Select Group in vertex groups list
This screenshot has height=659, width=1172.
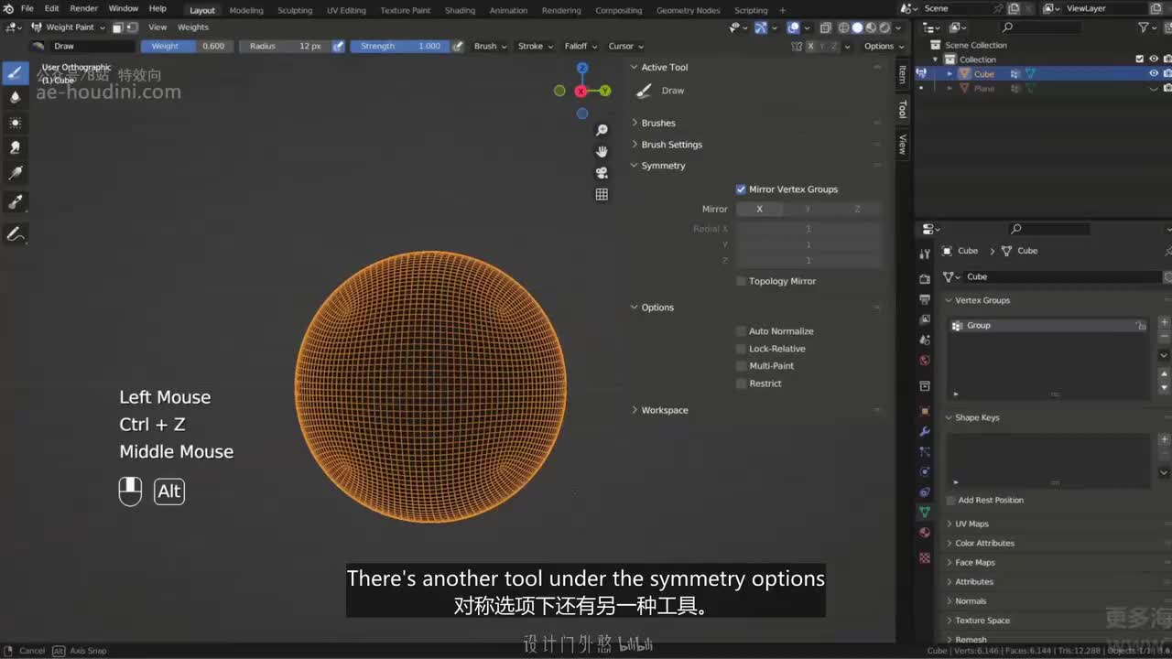(1048, 326)
